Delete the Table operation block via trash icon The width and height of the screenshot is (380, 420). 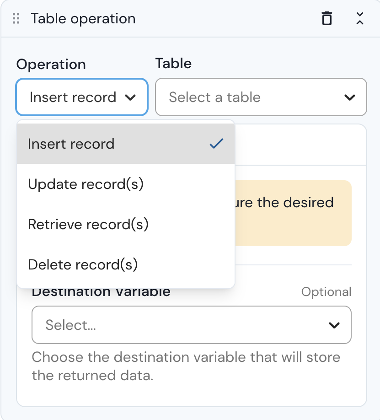click(326, 19)
